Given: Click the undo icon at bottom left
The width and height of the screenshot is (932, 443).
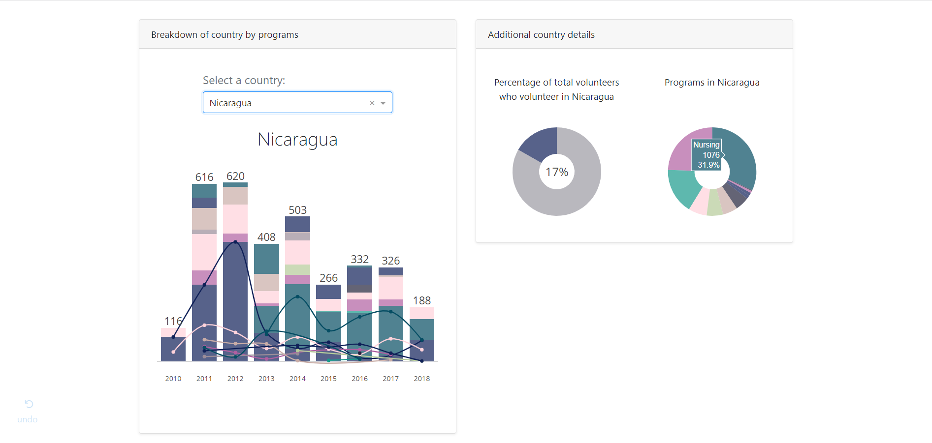Looking at the screenshot, I should [28, 404].
